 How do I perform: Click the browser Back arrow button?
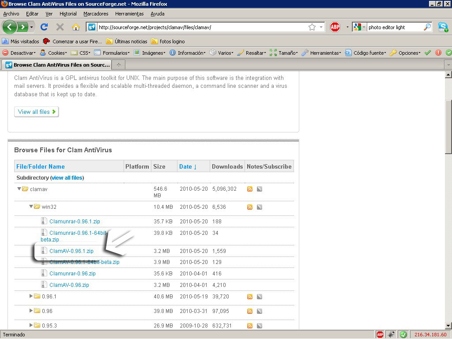[x=10, y=27]
